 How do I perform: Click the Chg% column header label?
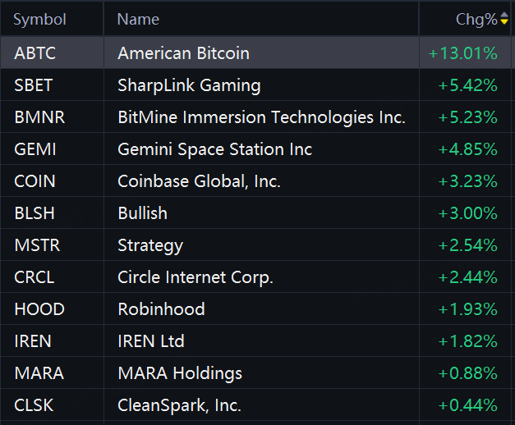click(x=476, y=19)
